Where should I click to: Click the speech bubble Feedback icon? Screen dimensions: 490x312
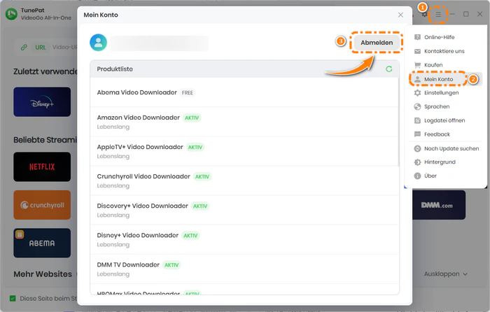[417, 134]
